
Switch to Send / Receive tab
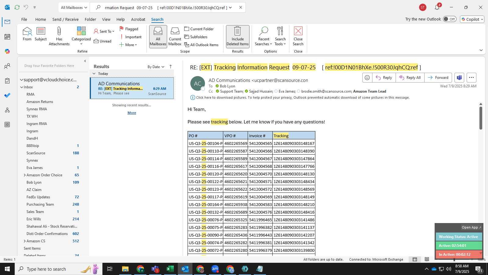65,19
